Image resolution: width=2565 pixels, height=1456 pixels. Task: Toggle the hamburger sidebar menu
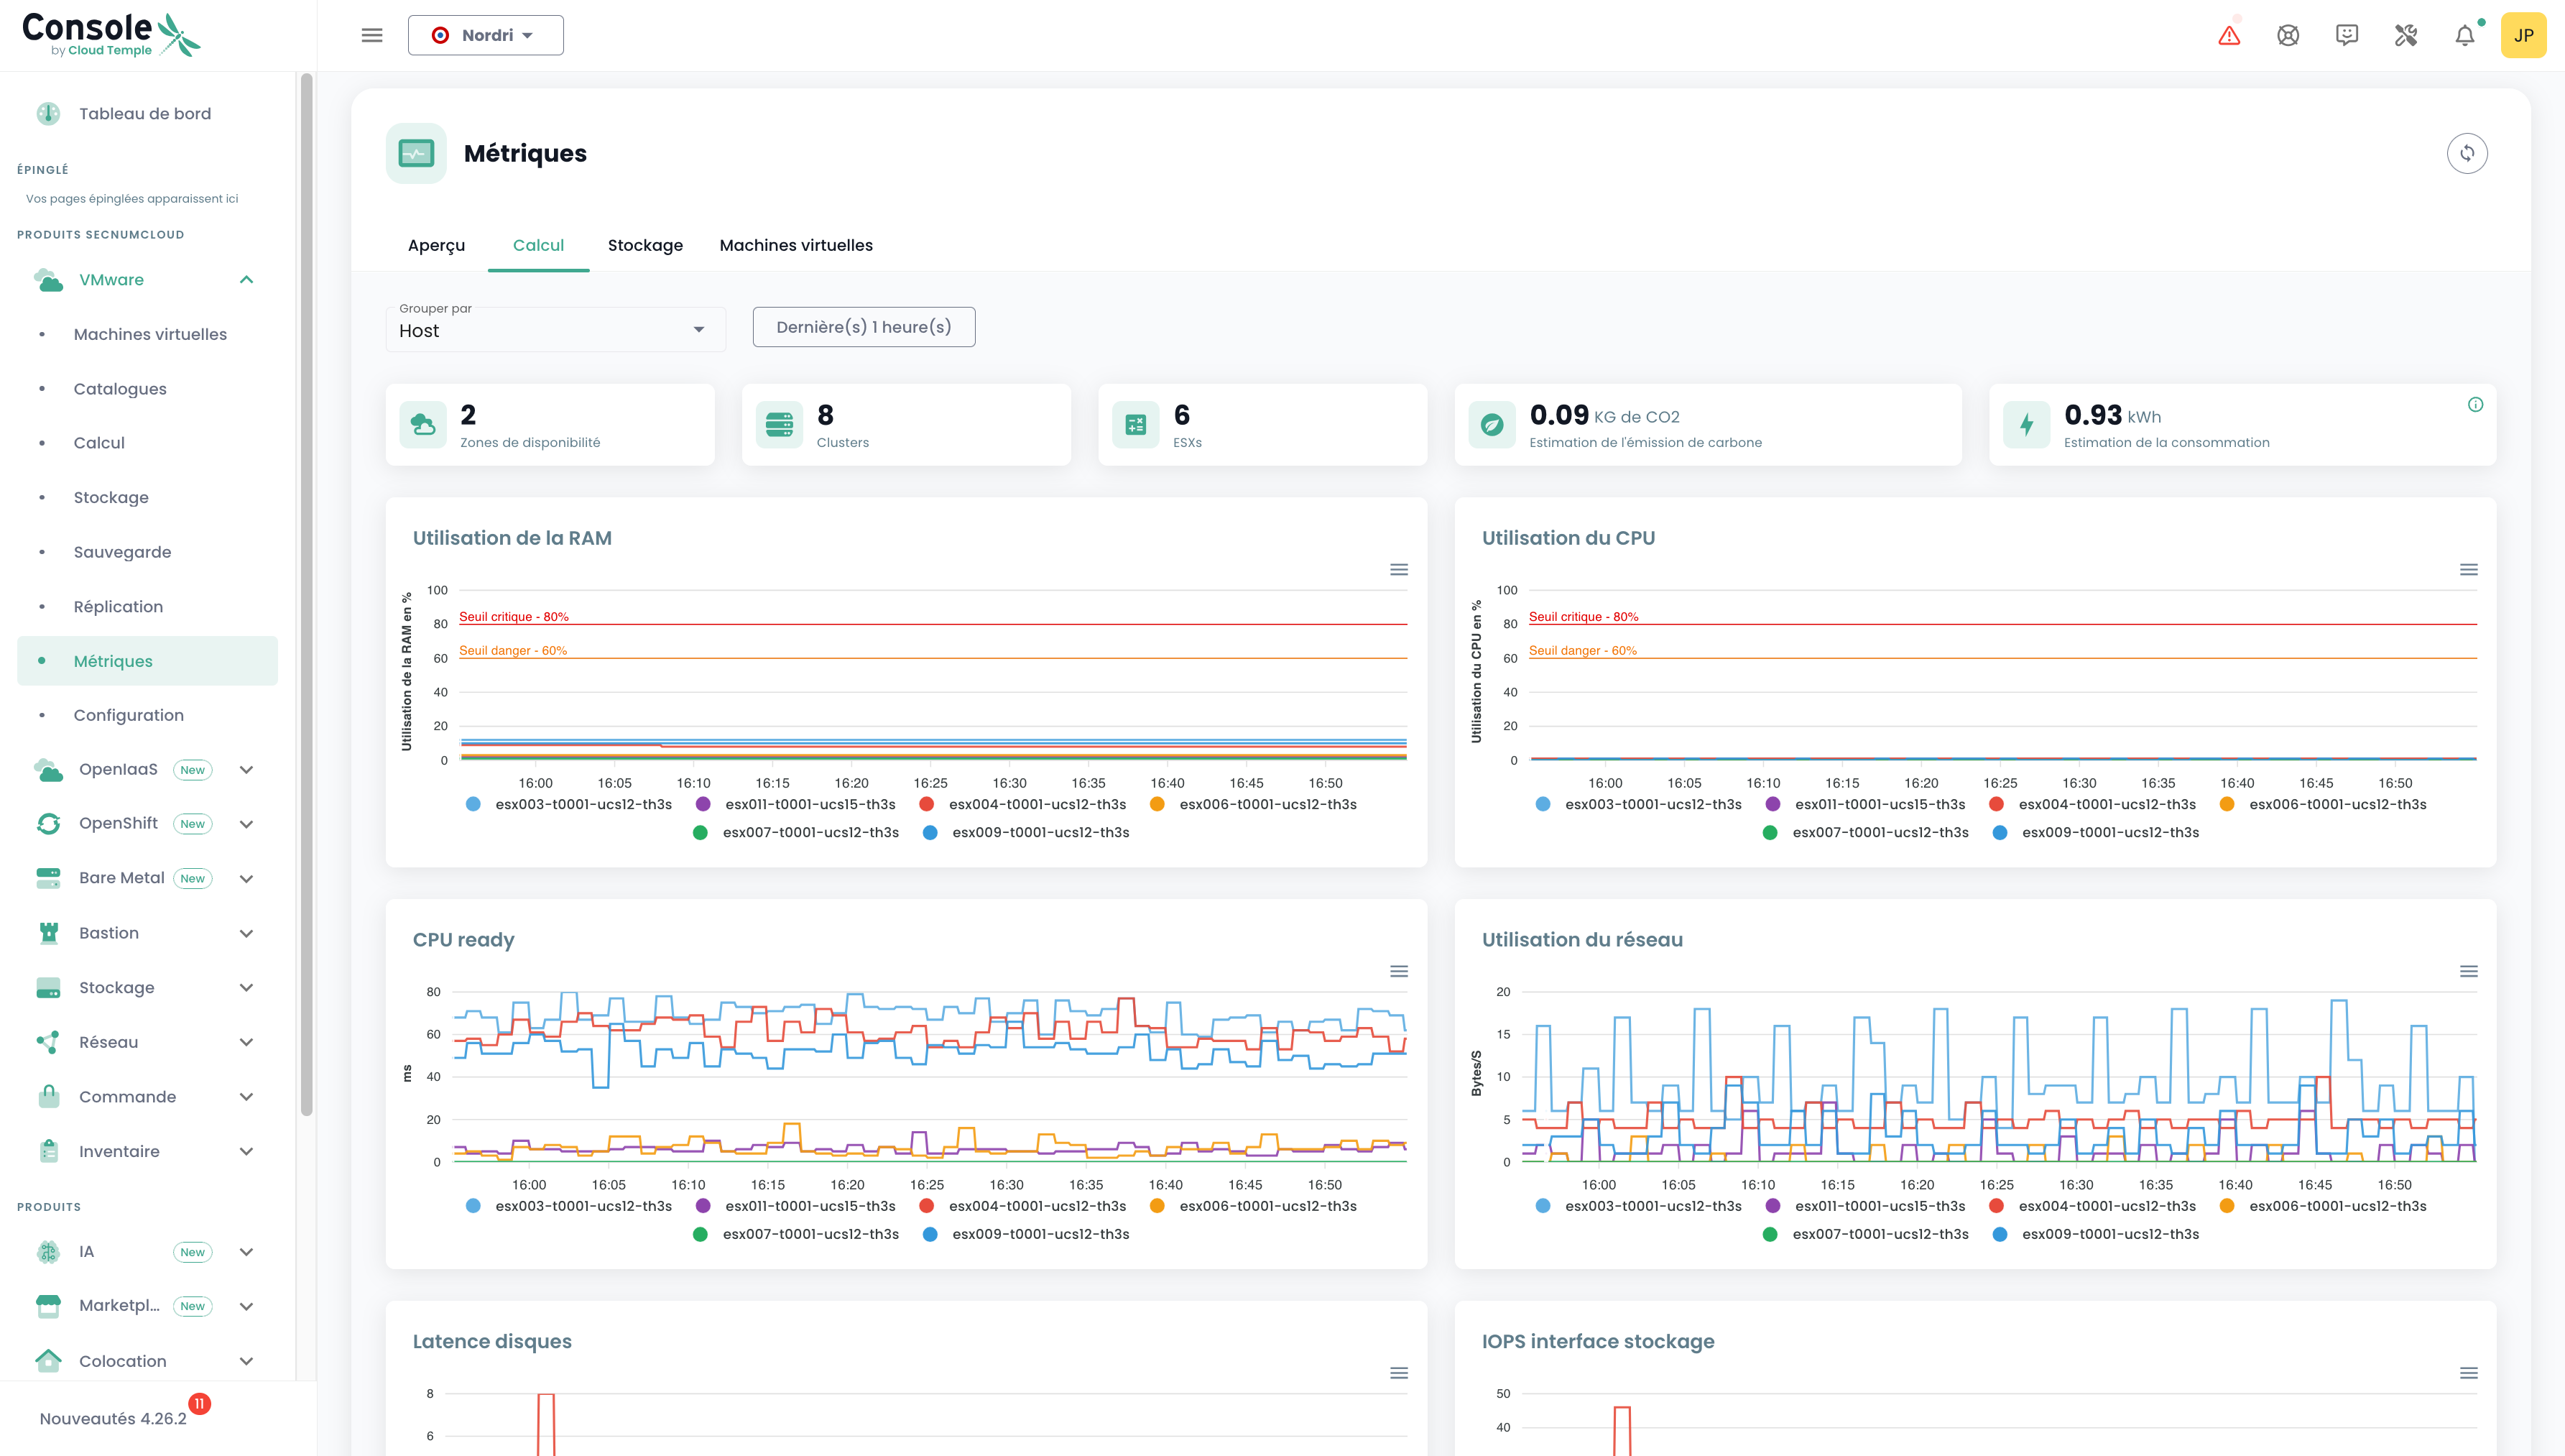pos(372,35)
